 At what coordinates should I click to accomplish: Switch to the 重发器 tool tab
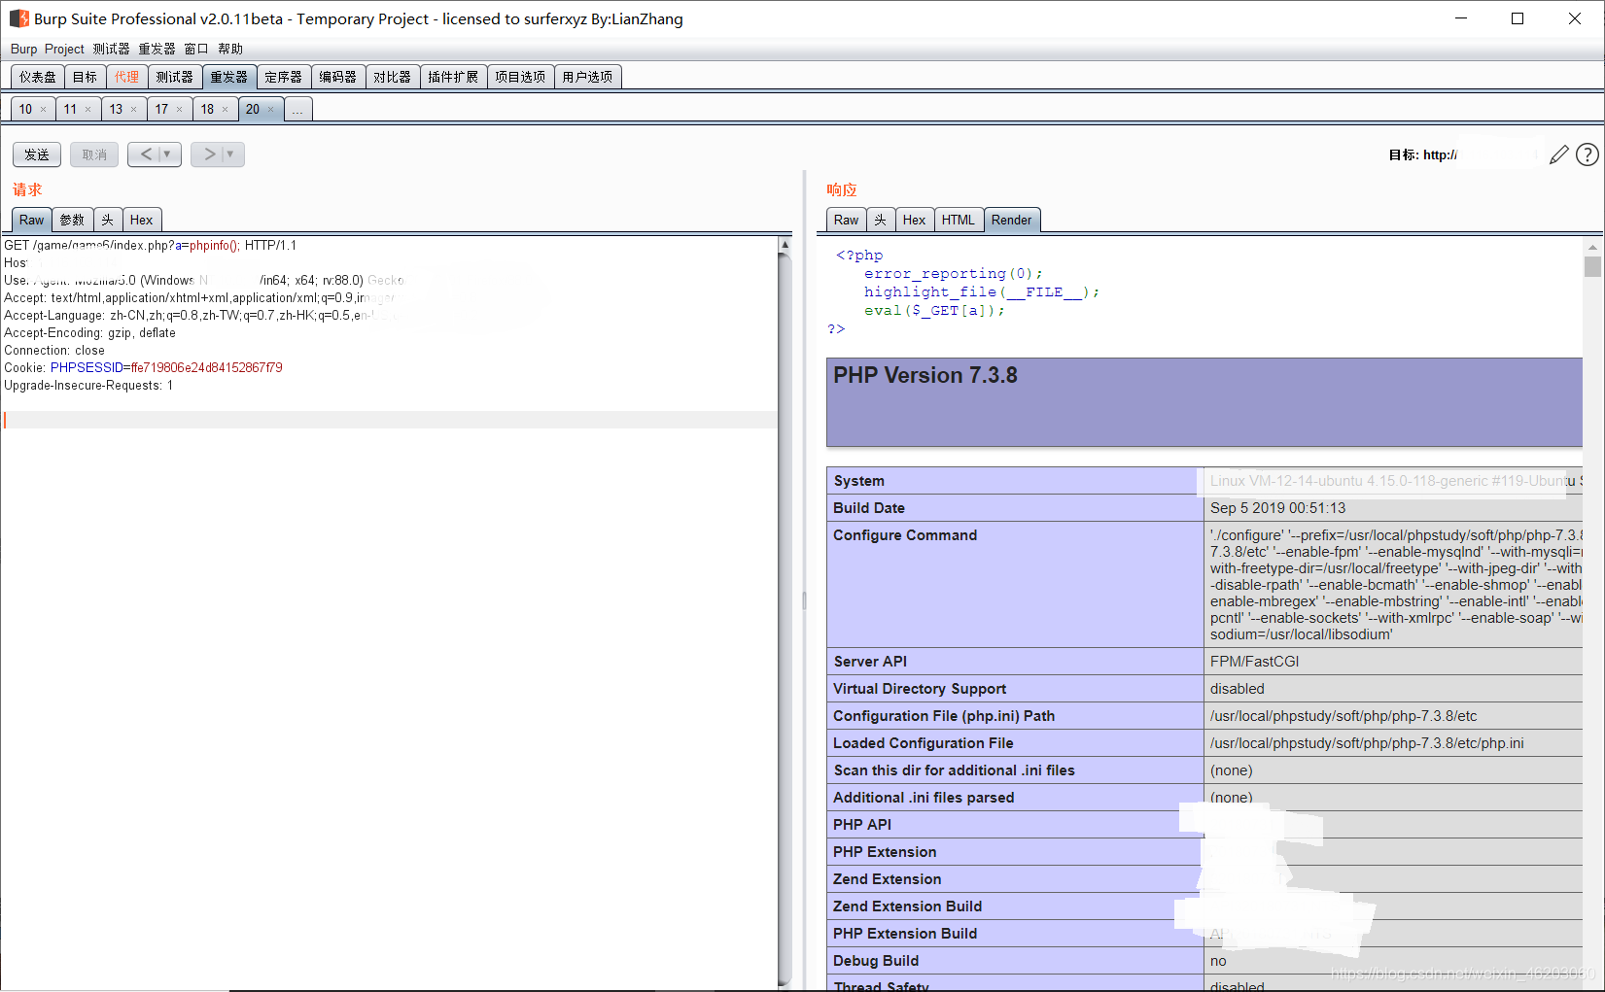coord(229,77)
